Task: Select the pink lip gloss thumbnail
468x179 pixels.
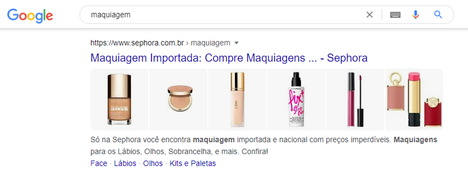Action: point(355,100)
